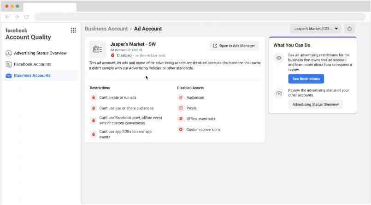The width and height of the screenshot is (371, 205).
Task: Click the refresh icon beside account dropdown
Action: point(349,29)
